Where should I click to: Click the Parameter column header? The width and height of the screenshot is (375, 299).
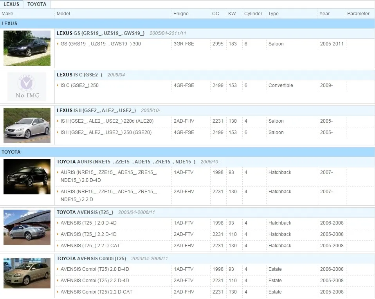pyautogui.click(x=358, y=14)
